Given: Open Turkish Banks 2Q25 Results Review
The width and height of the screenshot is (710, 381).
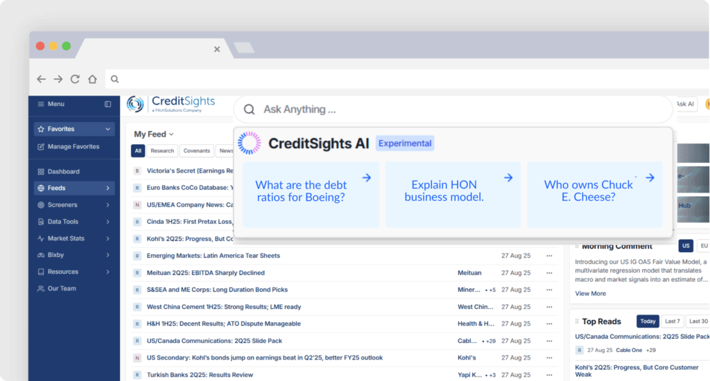Looking at the screenshot, I should click(200, 375).
